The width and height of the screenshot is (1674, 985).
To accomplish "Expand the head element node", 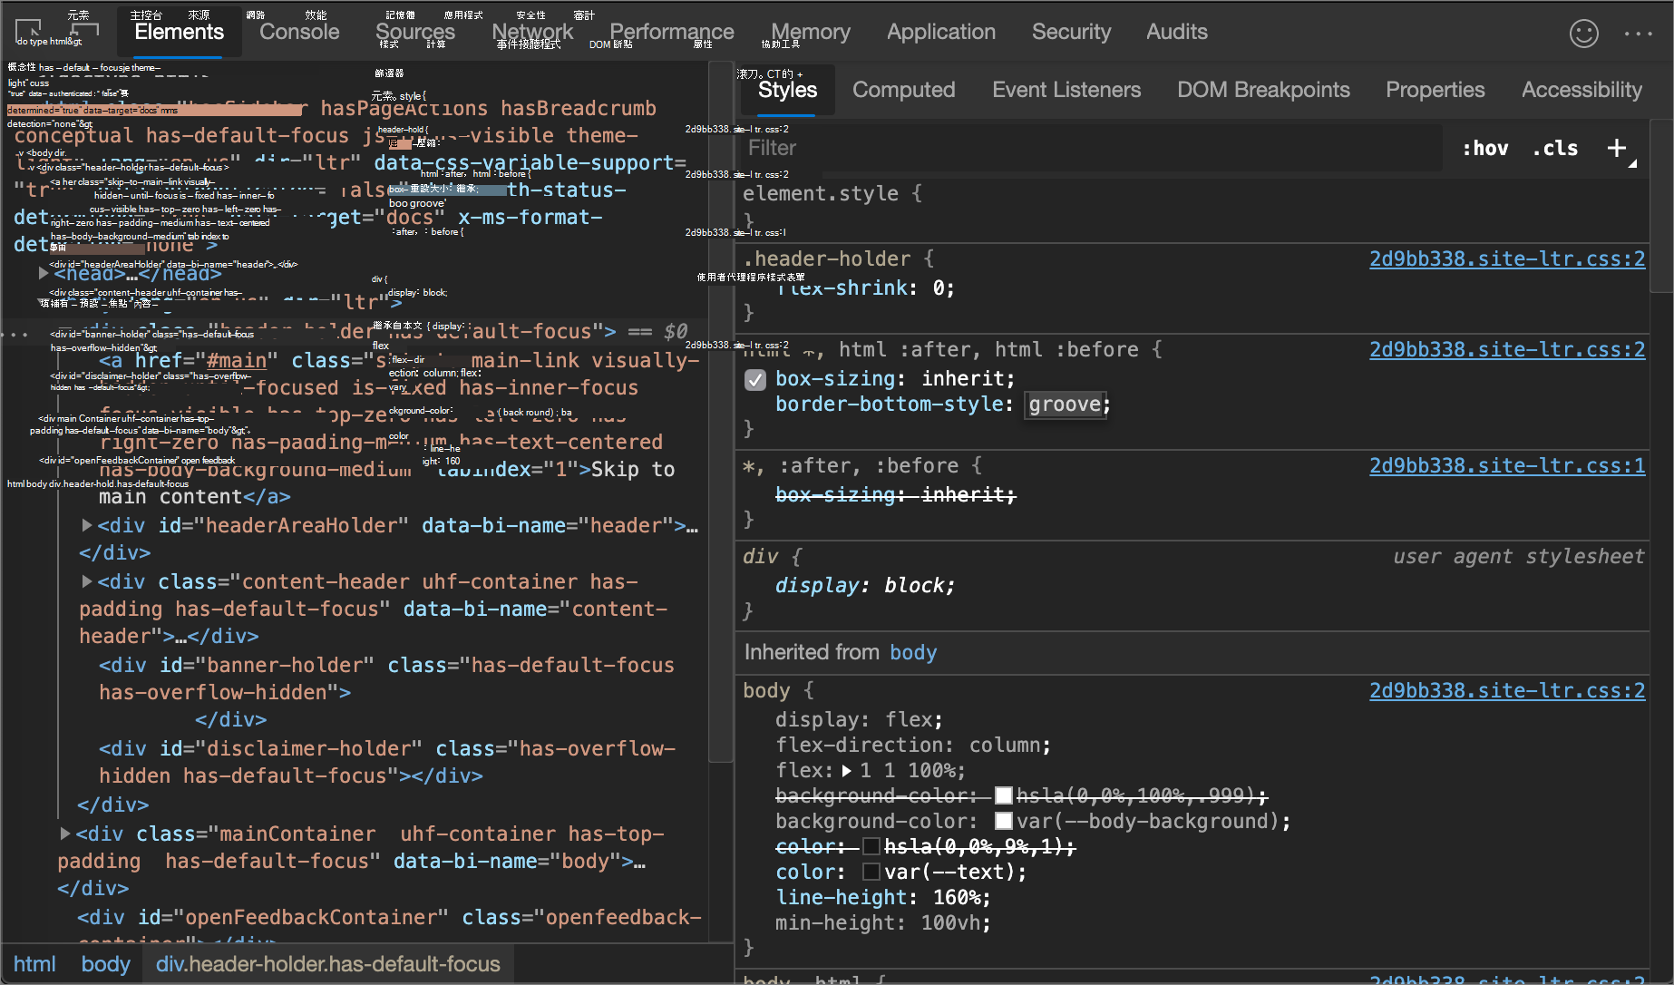I will click(44, 273).
